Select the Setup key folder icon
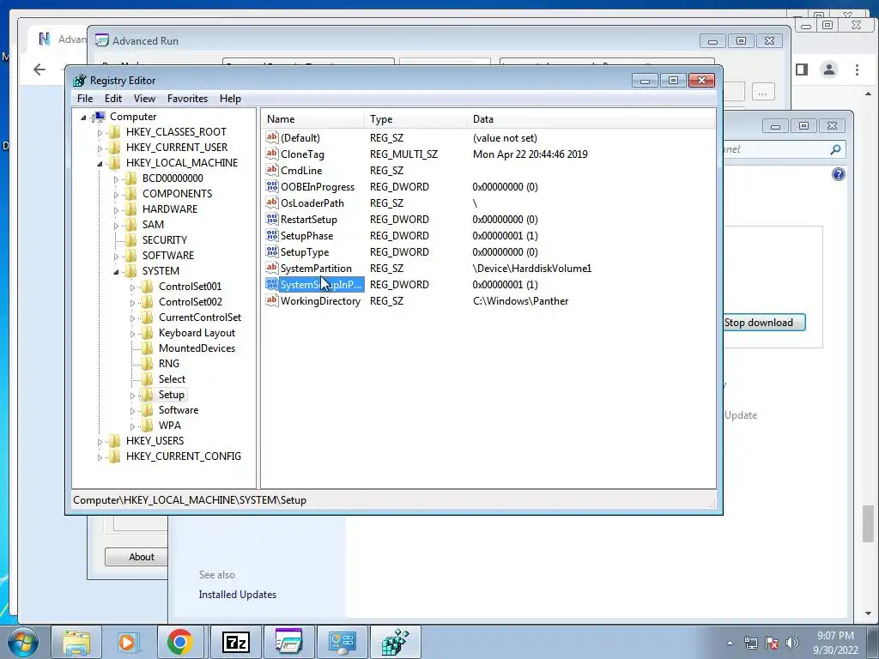Screen dimensions: 879x659 click(x=147, y=395)
